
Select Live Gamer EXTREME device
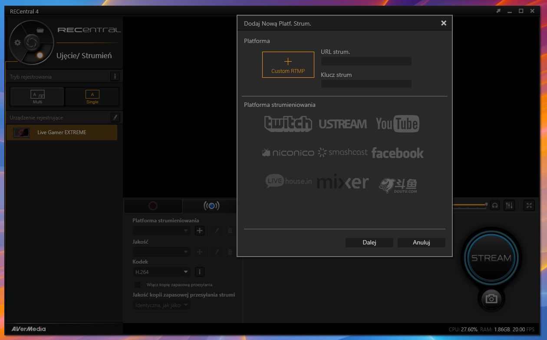[x=62, y=132]
